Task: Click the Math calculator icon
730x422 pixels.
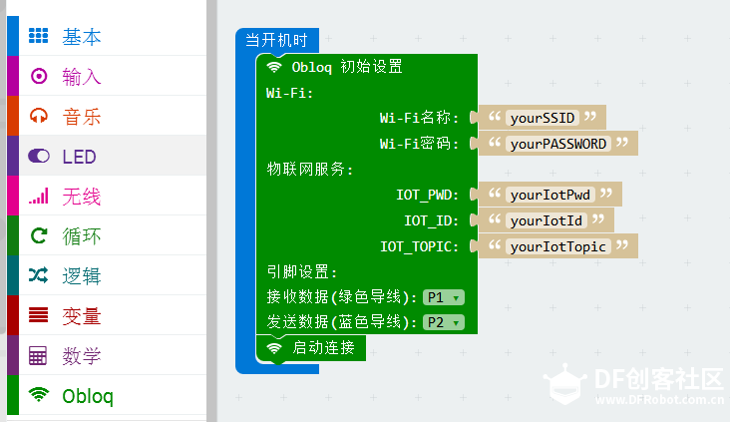Action: 39,356
